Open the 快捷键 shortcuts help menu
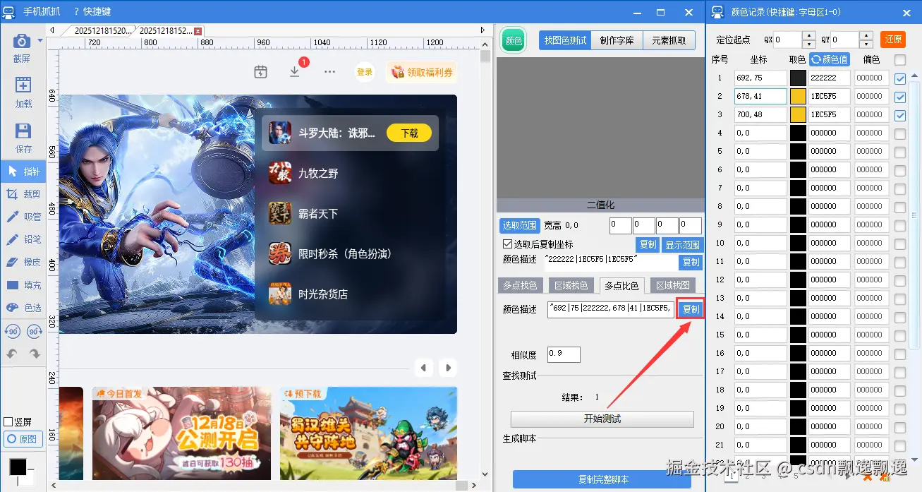This screenshot has height=492, width=922. [92, 12]
